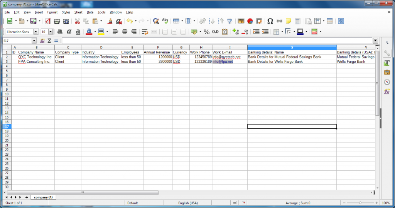Click the Spelling check Abc icon
This screenshot has width=395, height=208.
(165, 21)
